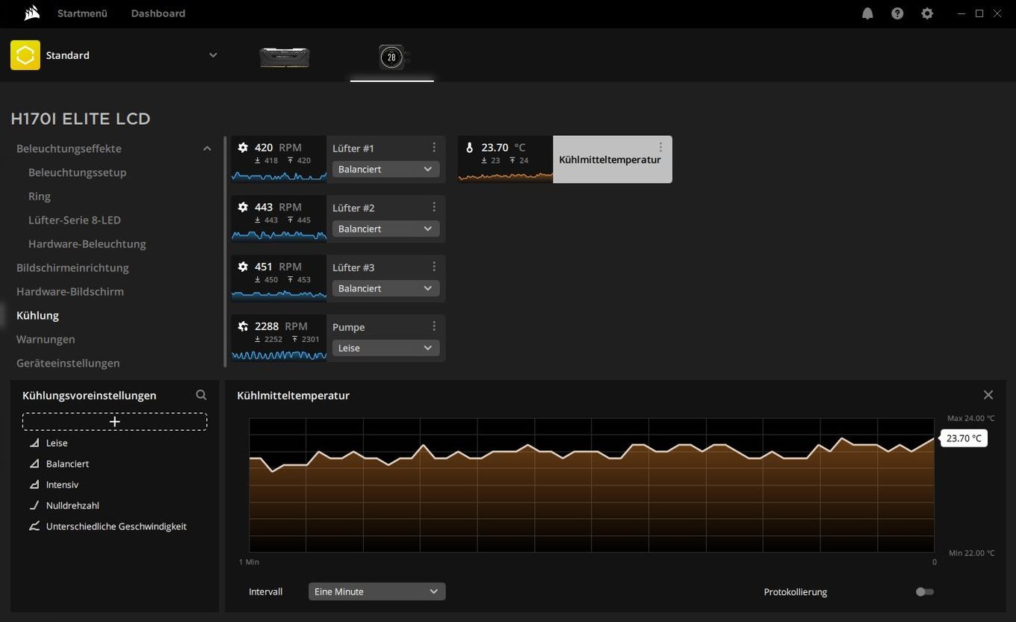Click the yellow Standard profile icon
This screenshot has width=1016, height=622.
click(x=25, y=55)
